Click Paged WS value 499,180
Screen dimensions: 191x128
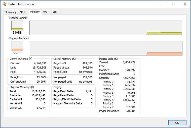point(88,63)
